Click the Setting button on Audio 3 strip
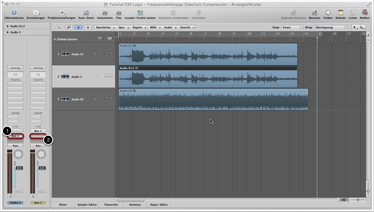374x212 pixels. tap(15, 68)
